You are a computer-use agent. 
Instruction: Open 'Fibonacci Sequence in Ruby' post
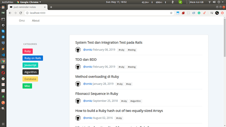pos(97,94)
